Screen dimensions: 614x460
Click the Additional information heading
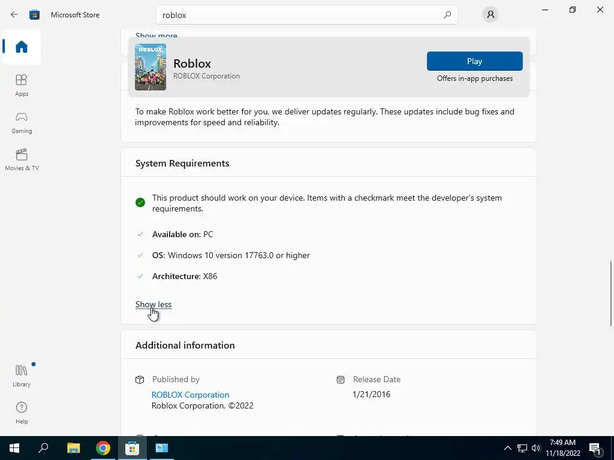pyautogui.click(x=185, y=346)
